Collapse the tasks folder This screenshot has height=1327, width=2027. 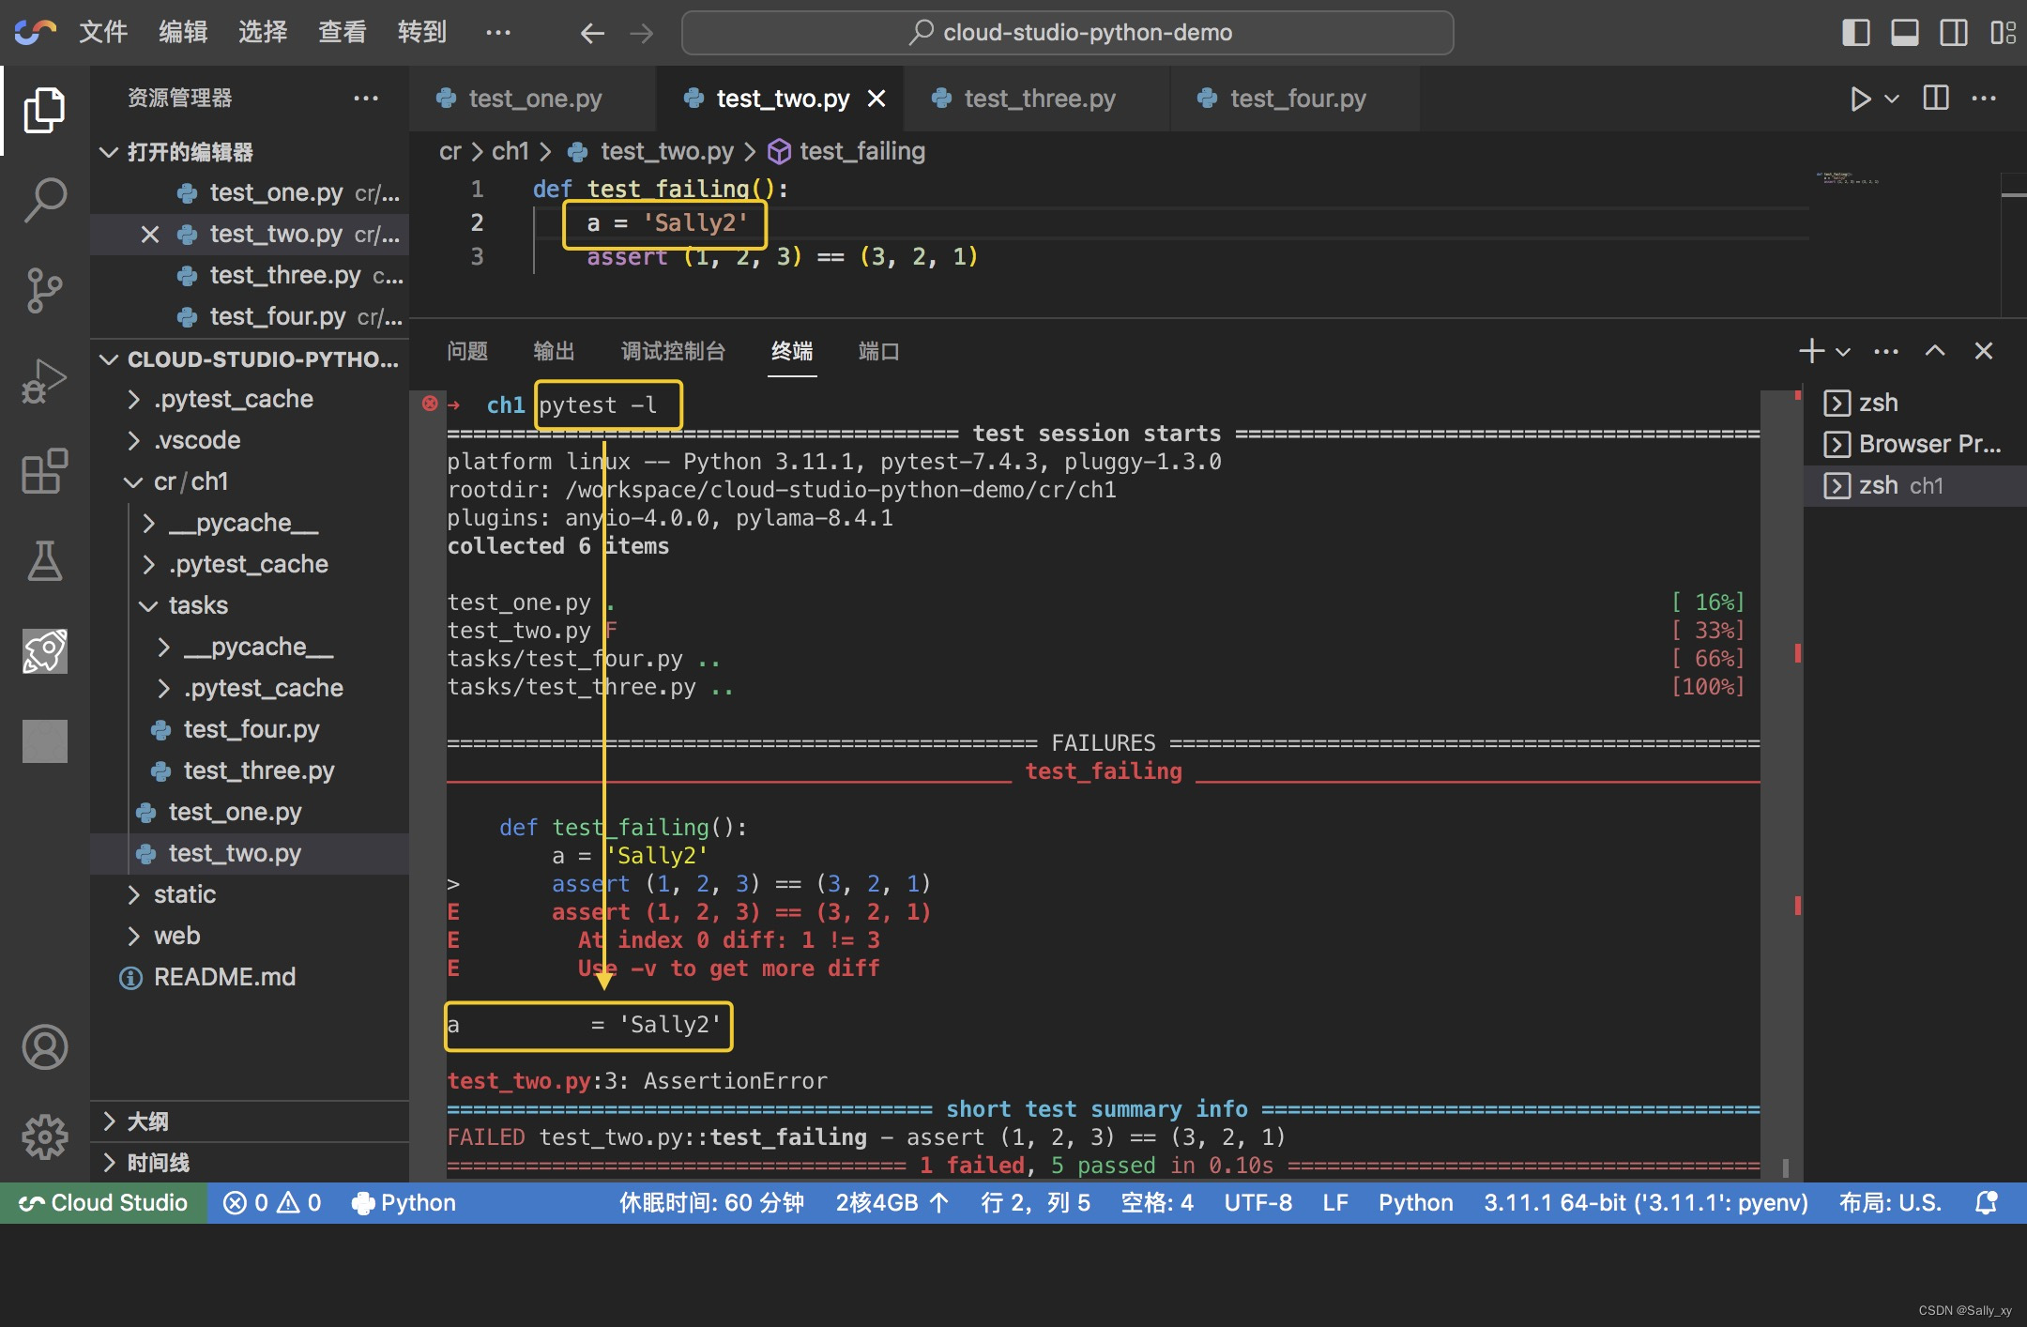pos(250,606)
